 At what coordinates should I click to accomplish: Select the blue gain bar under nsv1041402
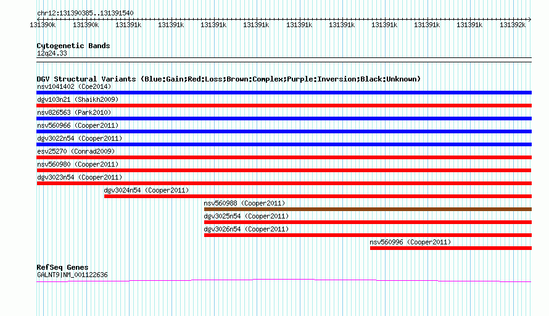(x=284, y=93)
